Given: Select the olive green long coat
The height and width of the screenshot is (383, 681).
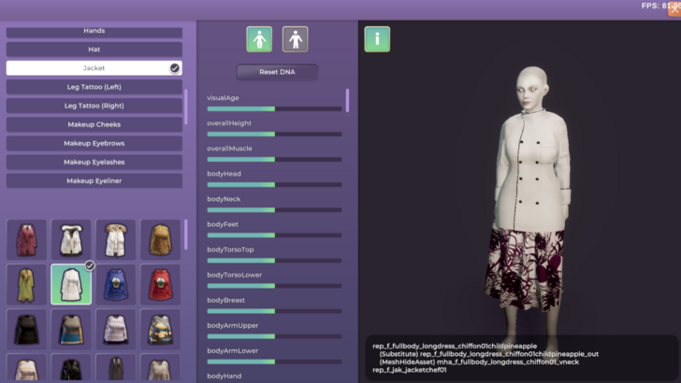Looking at the screenshot, I should pos(26,284).
